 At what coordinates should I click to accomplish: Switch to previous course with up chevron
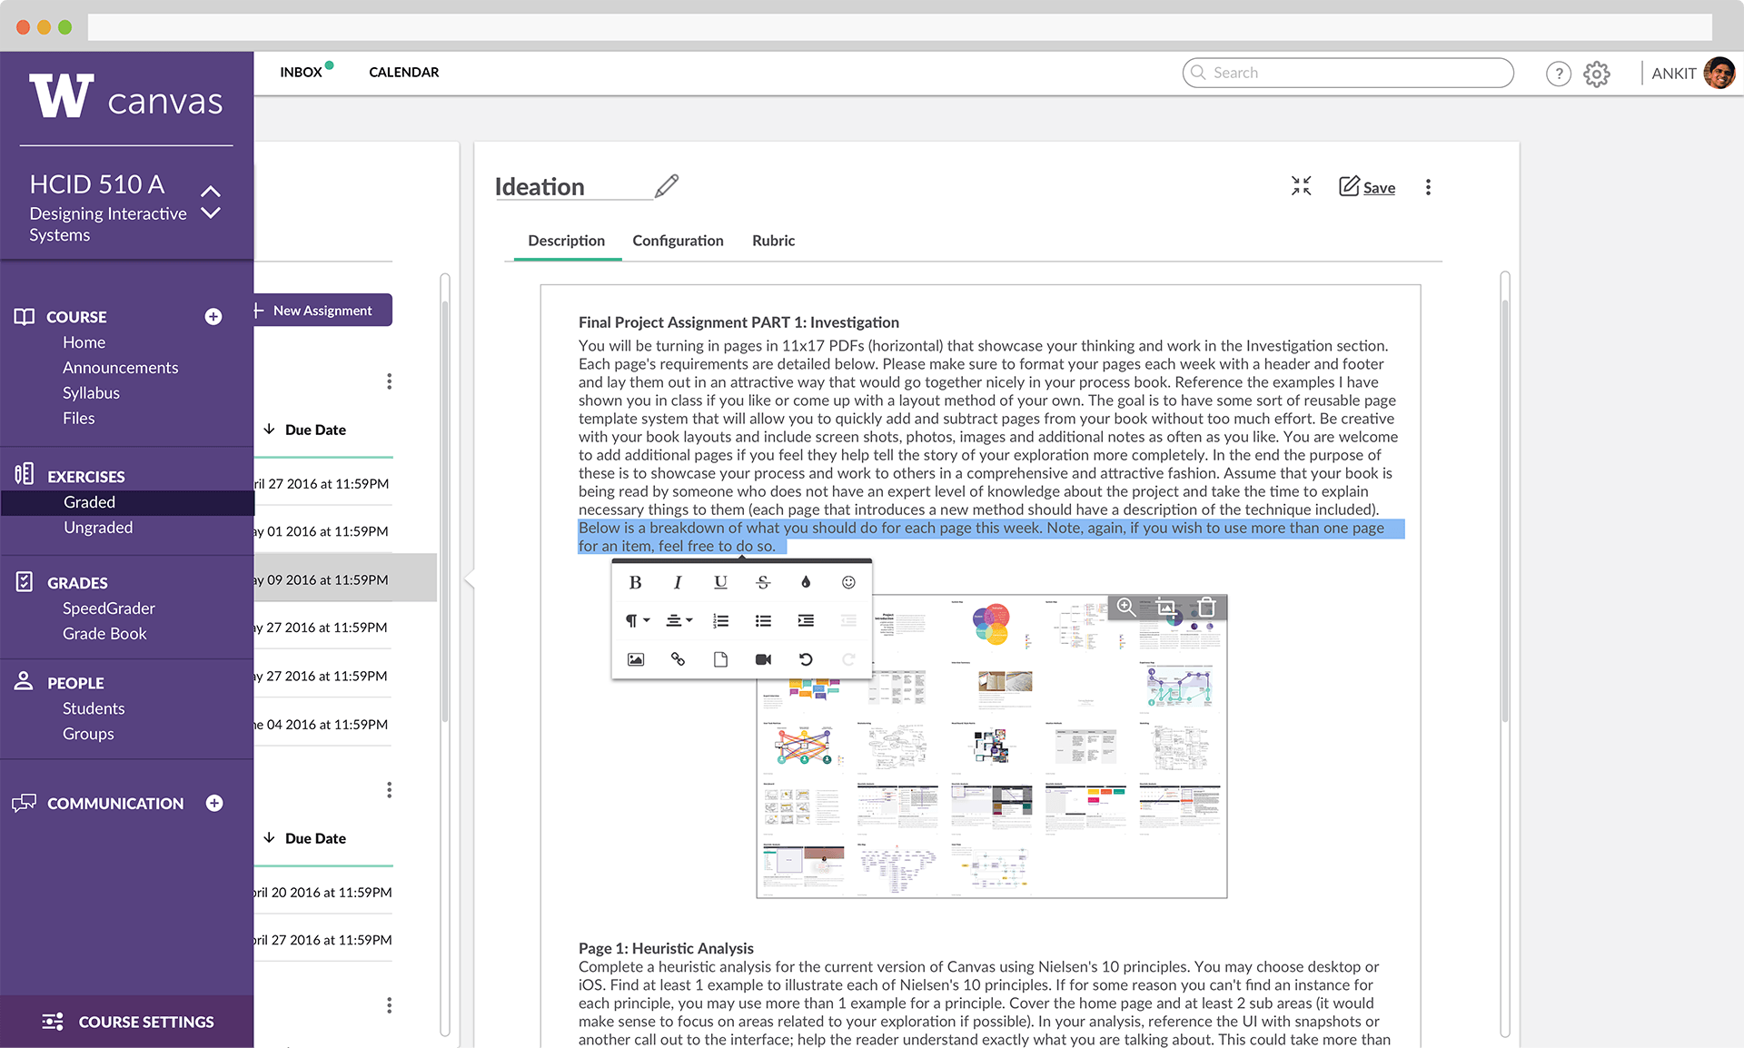click(211, 191)
